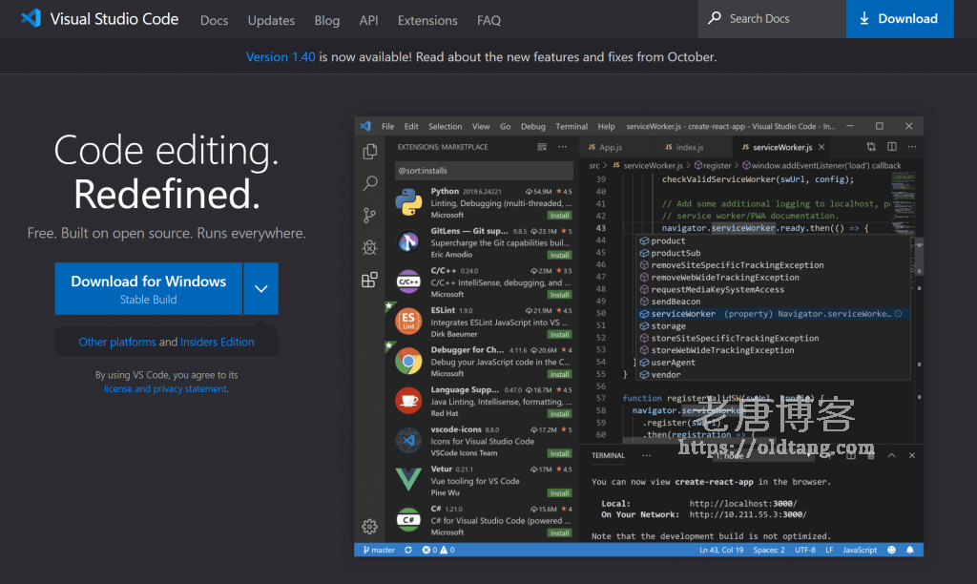Open the Source Control branch icon
Image resolution: width=977 pixels, height=584 pixels.
(369, 216)
